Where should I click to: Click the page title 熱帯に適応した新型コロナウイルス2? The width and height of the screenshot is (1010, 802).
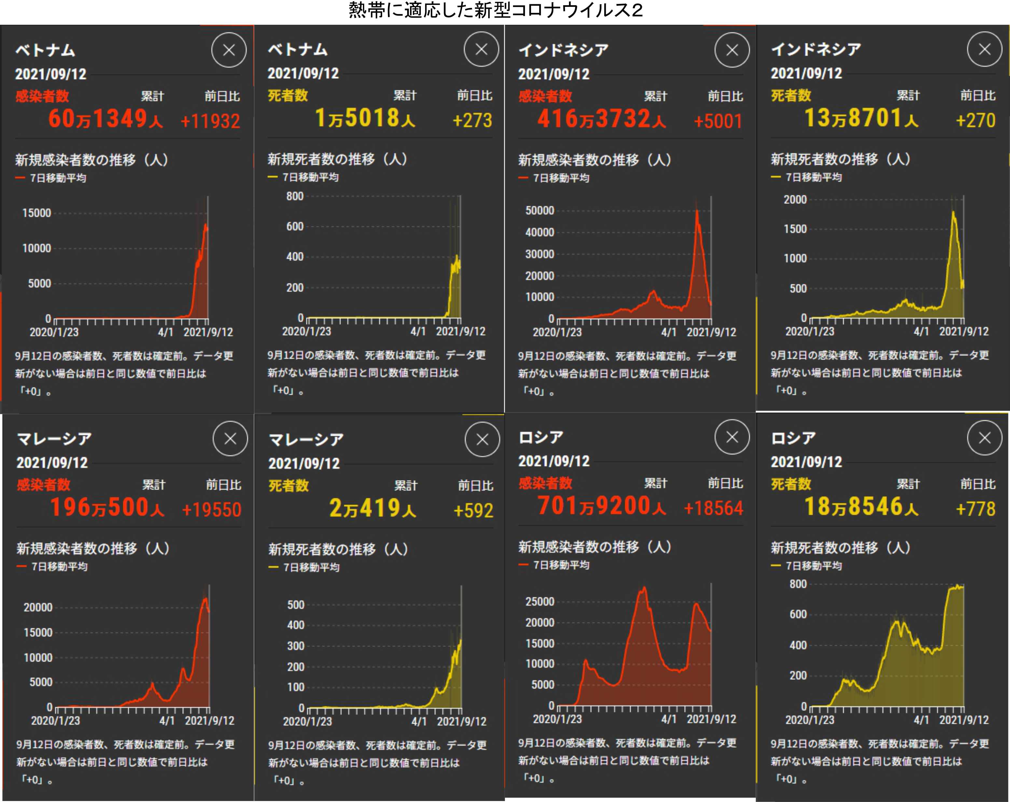pos(496,10)
